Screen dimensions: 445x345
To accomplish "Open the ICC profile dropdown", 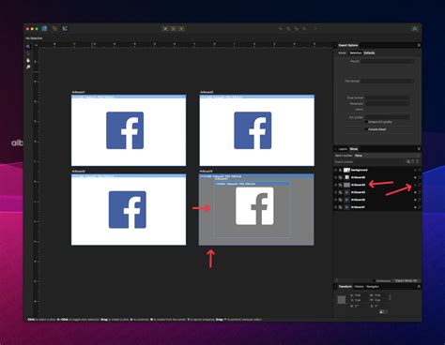I will pos(388,117).
